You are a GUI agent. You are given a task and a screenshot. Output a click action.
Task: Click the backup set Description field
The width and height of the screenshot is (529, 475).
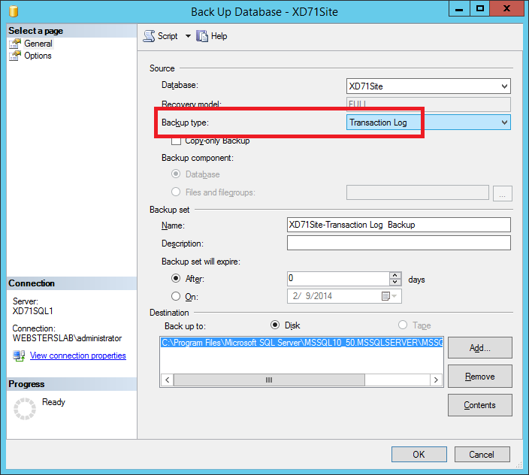pyautogui.click(x=398, y=243)
